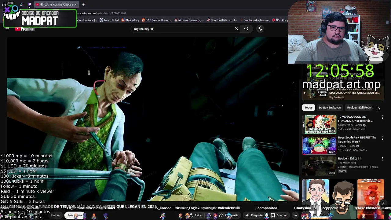391x220 pixels.
Task: Click the 'Suscribirse' subscribe button
Action: (75, 215)
